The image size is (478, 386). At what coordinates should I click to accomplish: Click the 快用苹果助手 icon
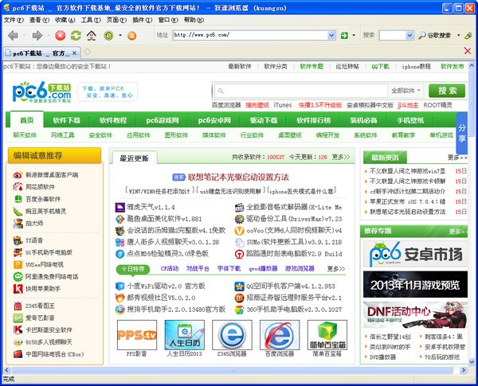(18, 289)
